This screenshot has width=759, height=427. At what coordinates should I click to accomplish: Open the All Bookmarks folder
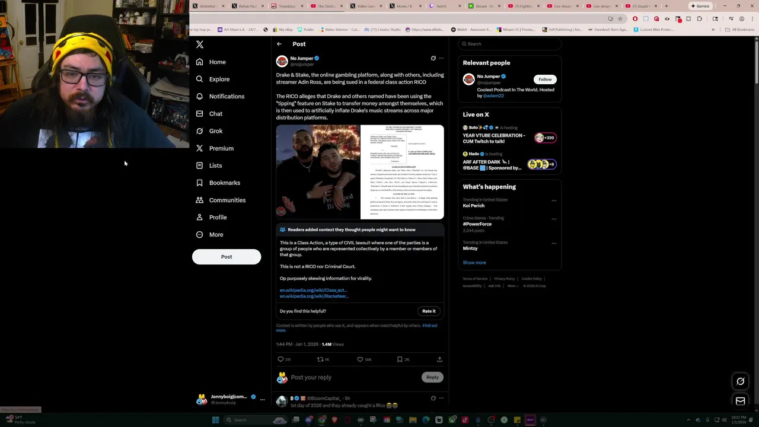740,30
